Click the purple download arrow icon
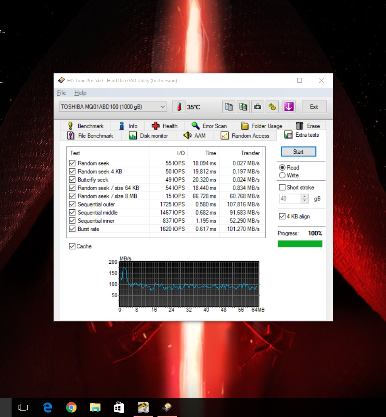This screenshot has height=417, width=386. [x=289, y=107]
